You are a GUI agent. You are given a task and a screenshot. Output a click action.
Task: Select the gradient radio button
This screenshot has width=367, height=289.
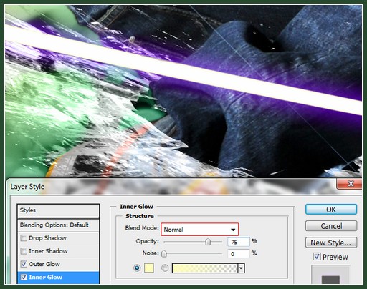pos(165,268)
